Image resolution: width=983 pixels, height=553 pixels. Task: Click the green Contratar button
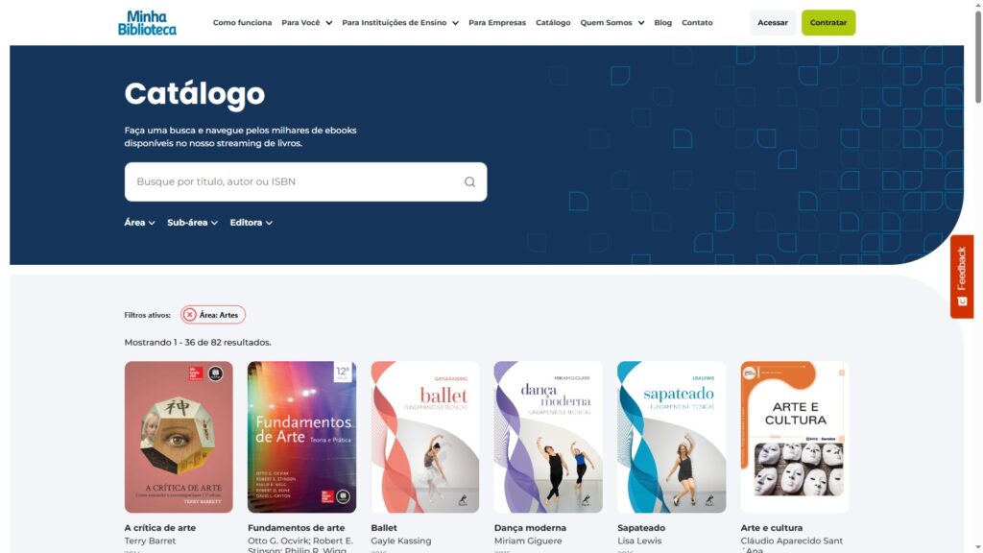click(828, 23)
